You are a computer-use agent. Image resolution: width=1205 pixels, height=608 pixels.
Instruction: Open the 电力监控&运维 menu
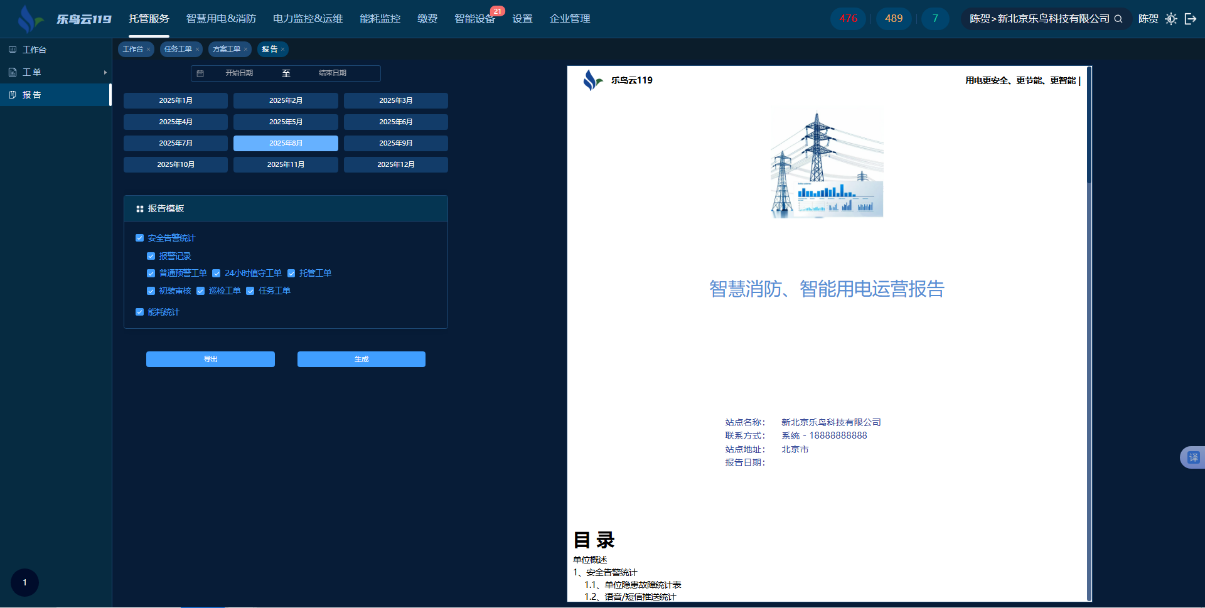pos(308,19)
